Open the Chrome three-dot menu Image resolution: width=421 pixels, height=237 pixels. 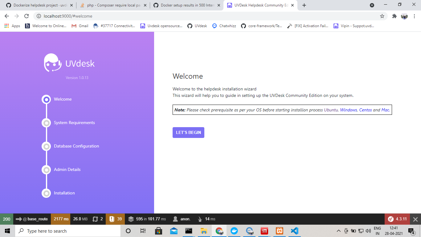415,16
